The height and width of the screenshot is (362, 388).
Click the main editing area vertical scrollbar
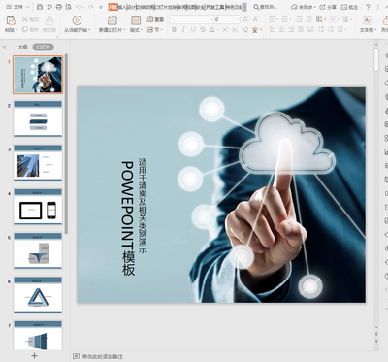[x=376, y=60]
